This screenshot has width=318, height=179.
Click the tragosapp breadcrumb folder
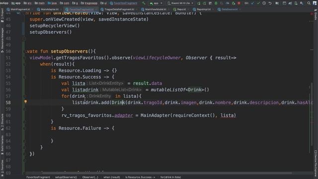pyautogui.click(x=89, y=3)
